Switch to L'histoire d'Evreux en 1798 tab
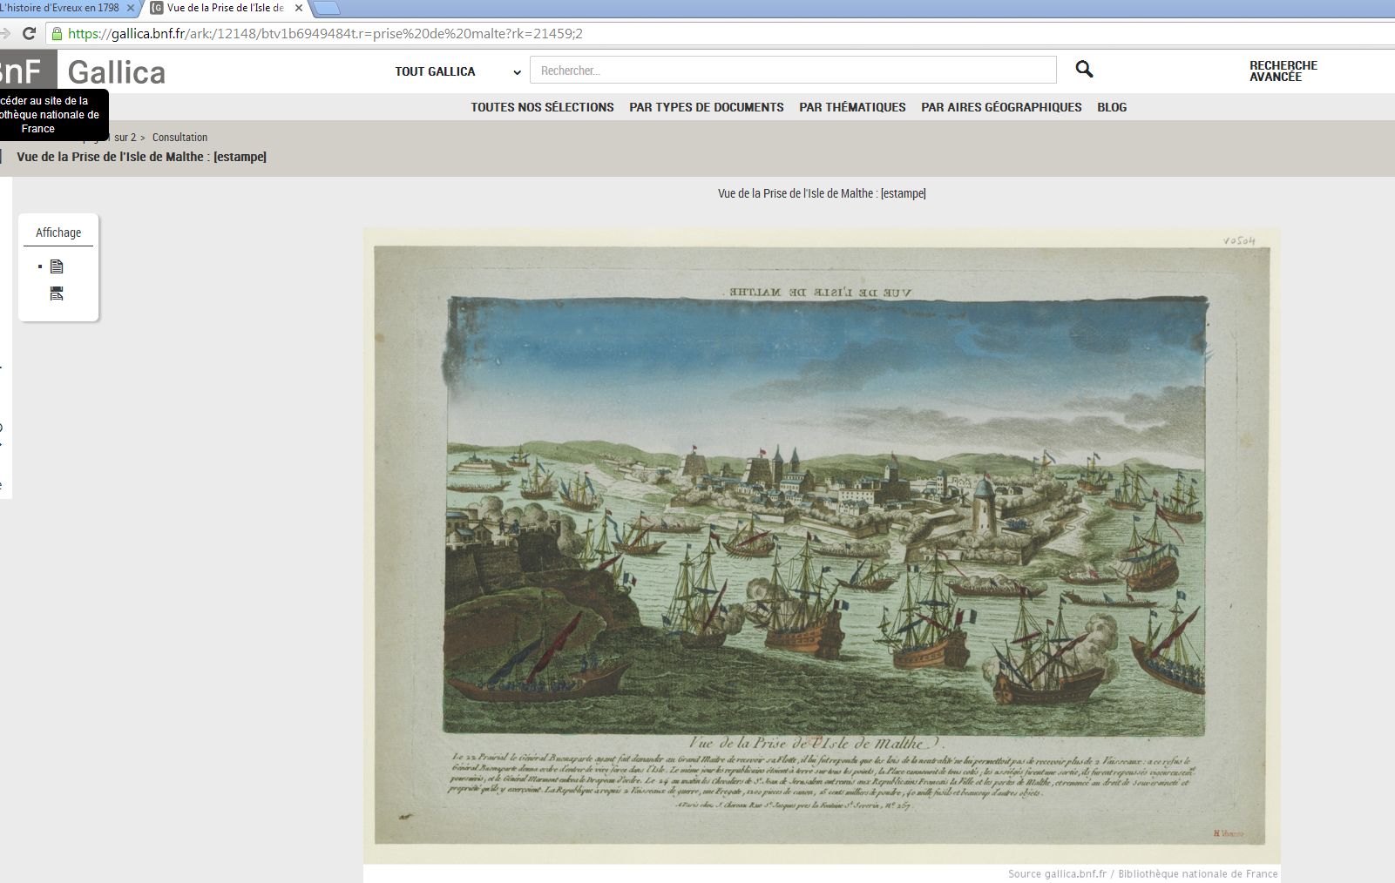This screenshot has height=883, width=1395. point(61,8)
